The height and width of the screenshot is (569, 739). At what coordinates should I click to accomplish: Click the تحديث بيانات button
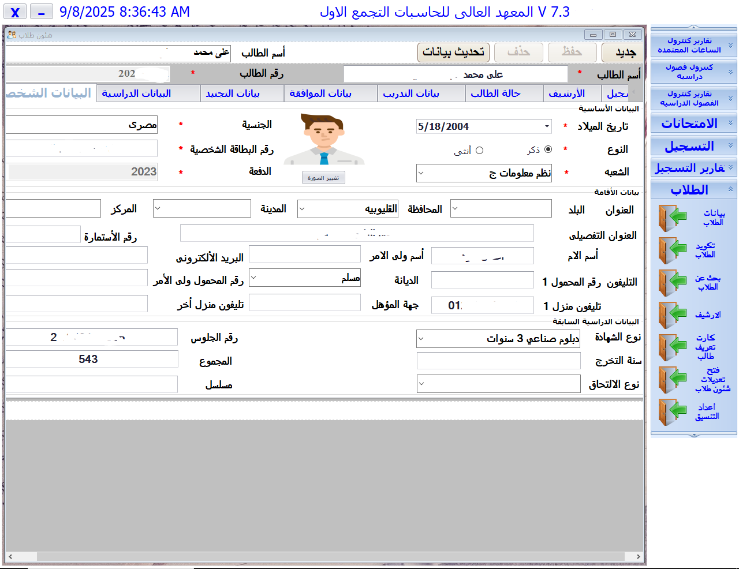click(x=453, y=52)
